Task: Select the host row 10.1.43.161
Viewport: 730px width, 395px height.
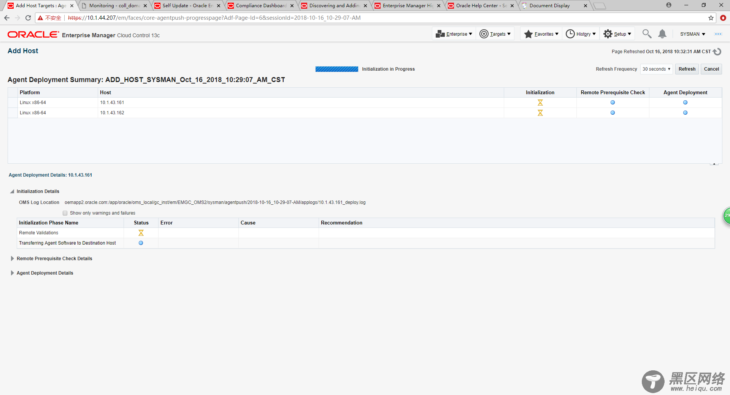Action: pyautogui.click(x=365, y=103)
